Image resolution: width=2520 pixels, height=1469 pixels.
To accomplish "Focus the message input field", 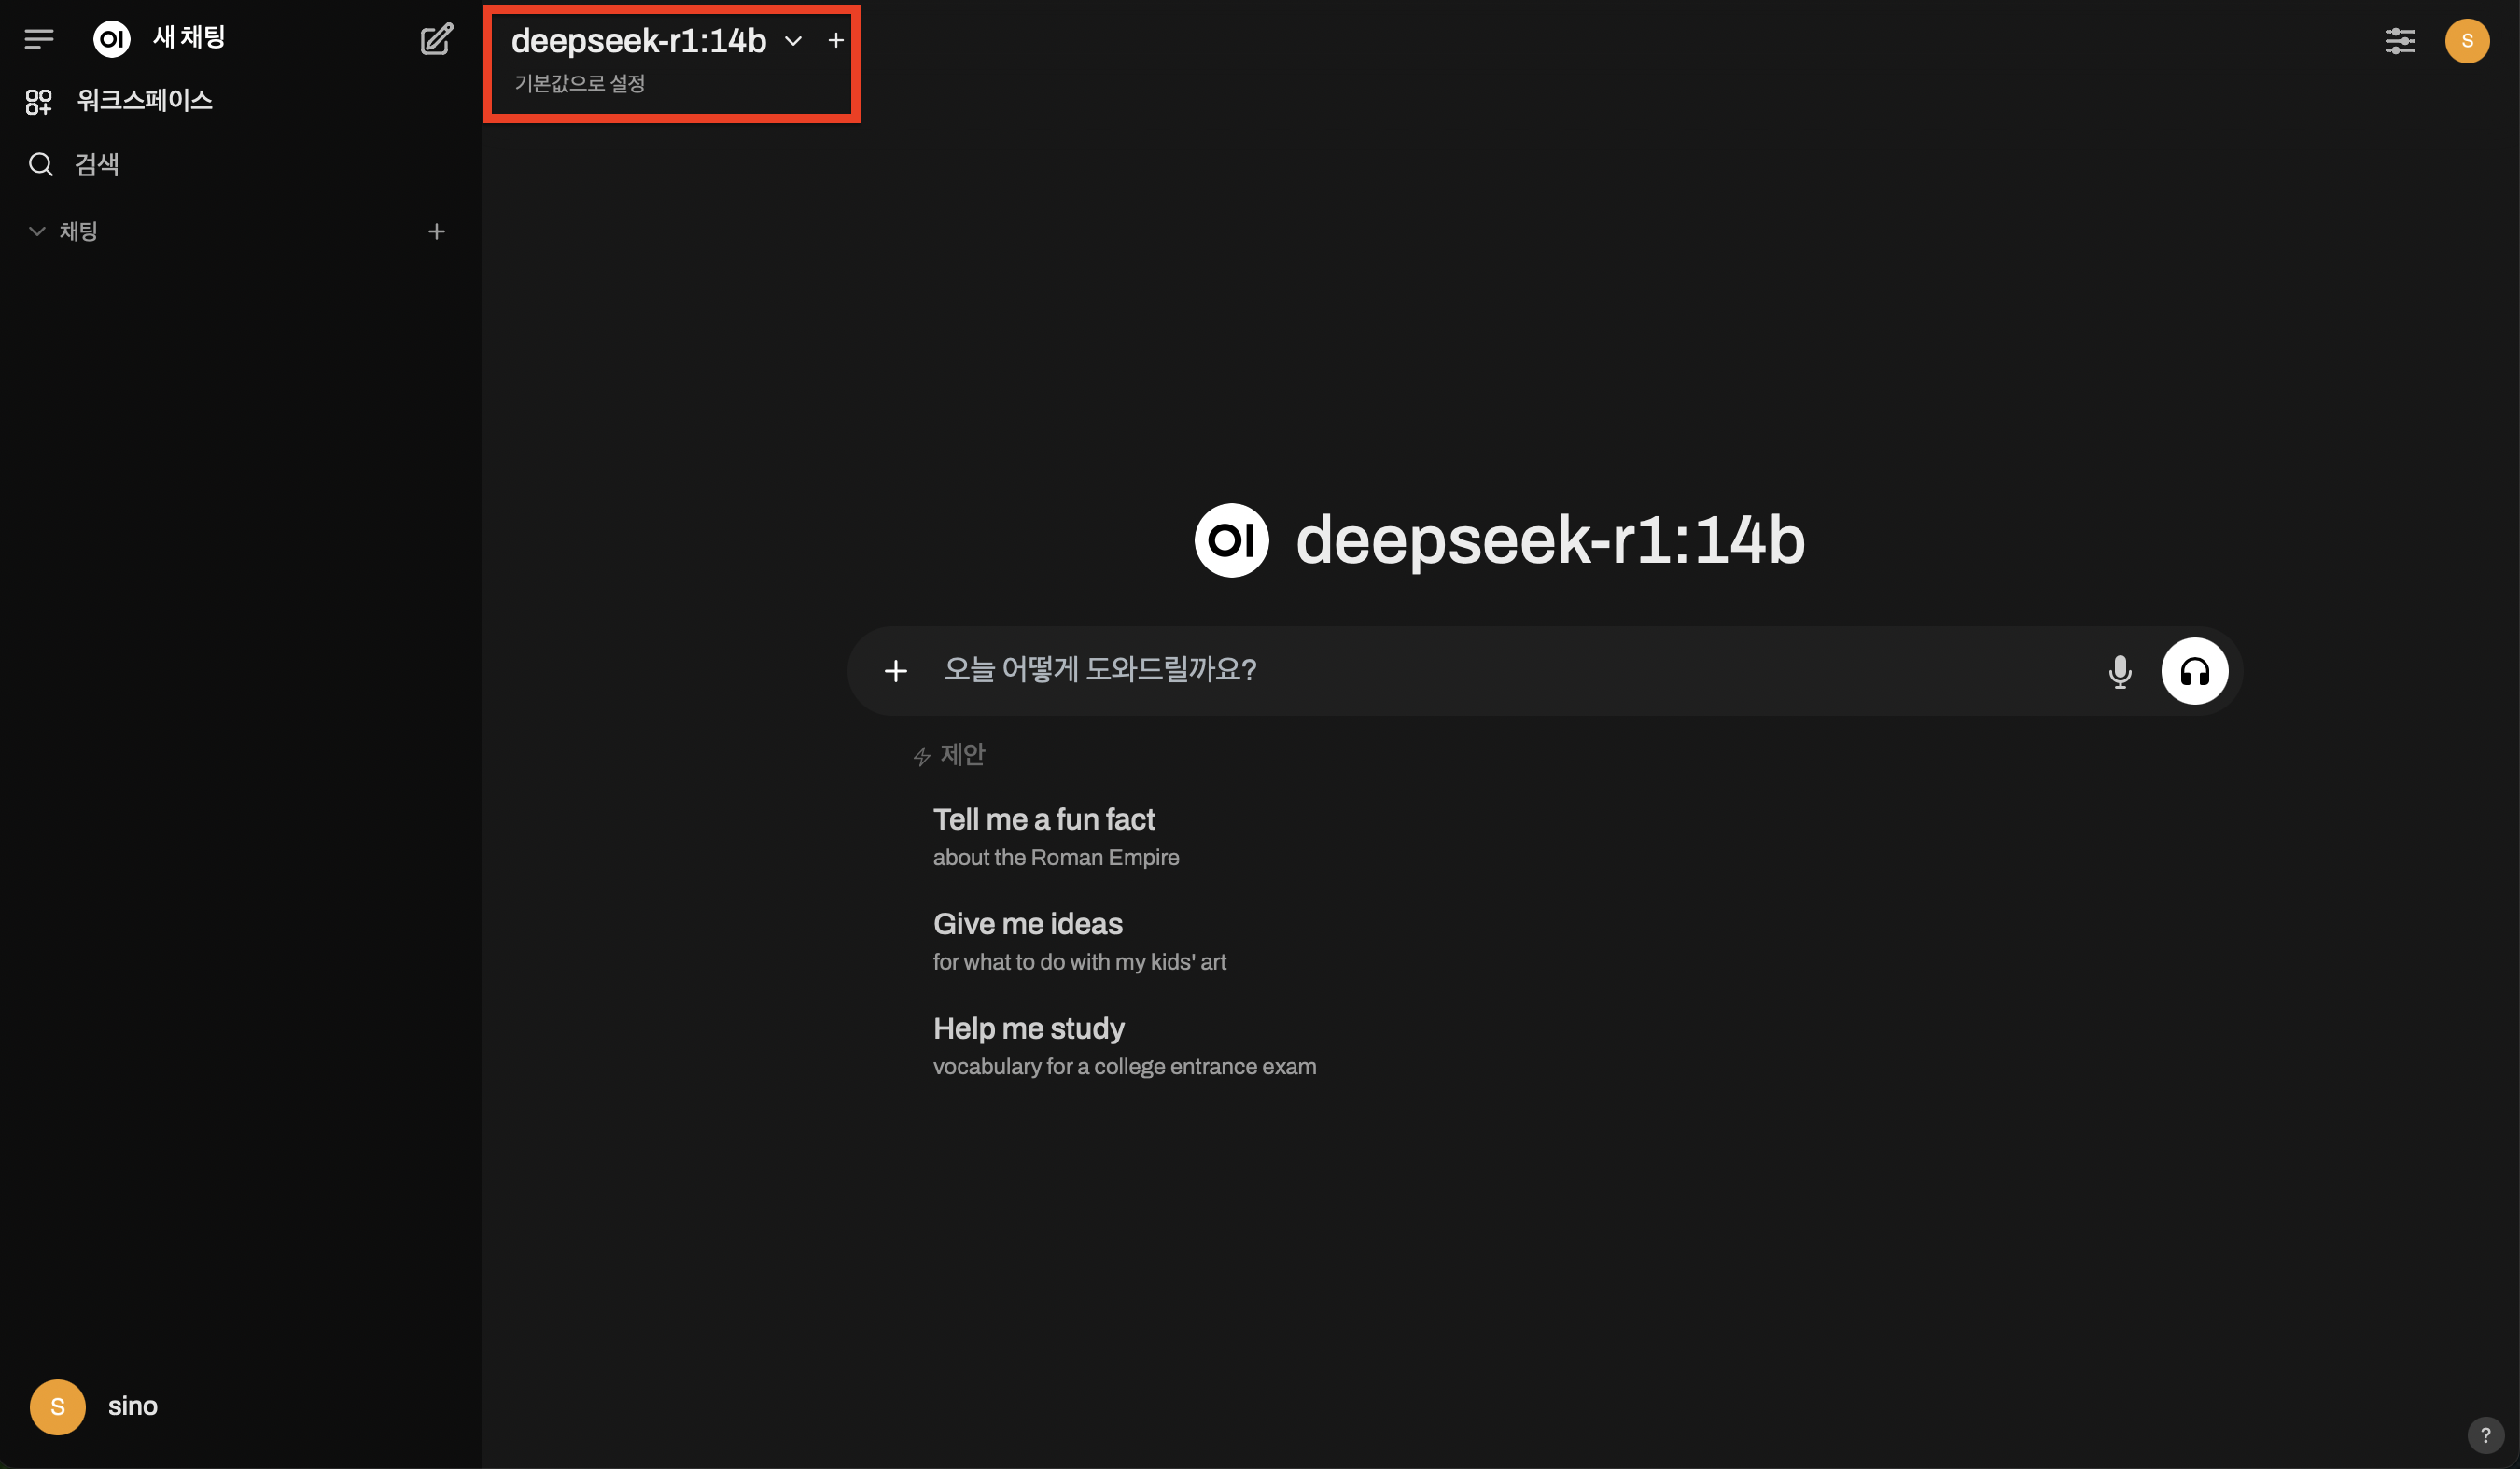I will pos(1500,670).
